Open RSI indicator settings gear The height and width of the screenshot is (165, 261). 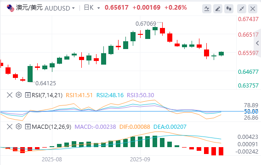coord(19,95)
